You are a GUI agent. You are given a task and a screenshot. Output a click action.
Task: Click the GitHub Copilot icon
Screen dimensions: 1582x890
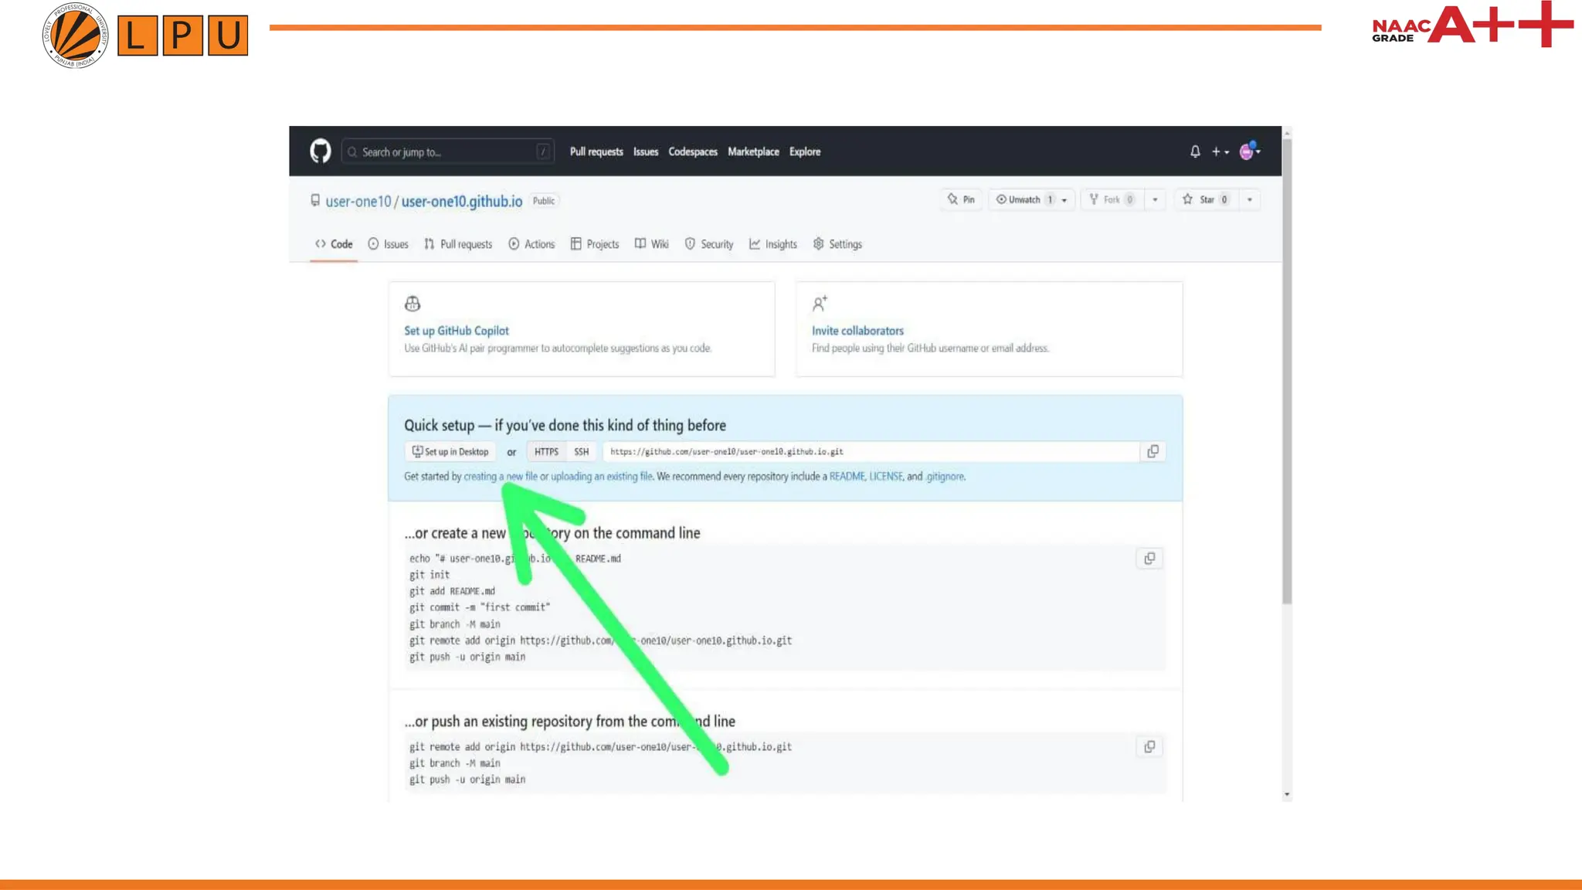click(412, 304)
